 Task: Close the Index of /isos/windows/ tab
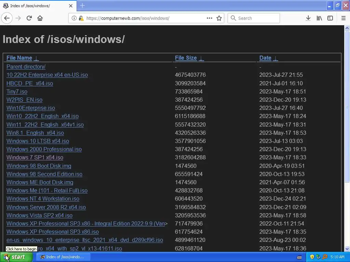(70, 6)
